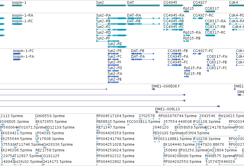Click the CG8317-PC protein label
This screenshot has width=244, height=166.
tap(217, 68)
